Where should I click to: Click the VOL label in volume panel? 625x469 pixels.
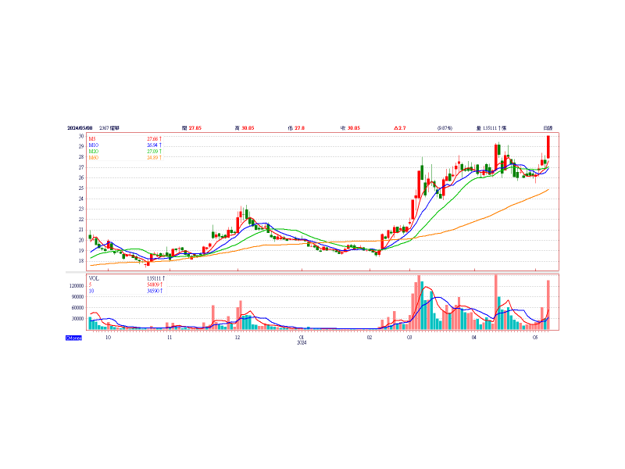[94, 277]
